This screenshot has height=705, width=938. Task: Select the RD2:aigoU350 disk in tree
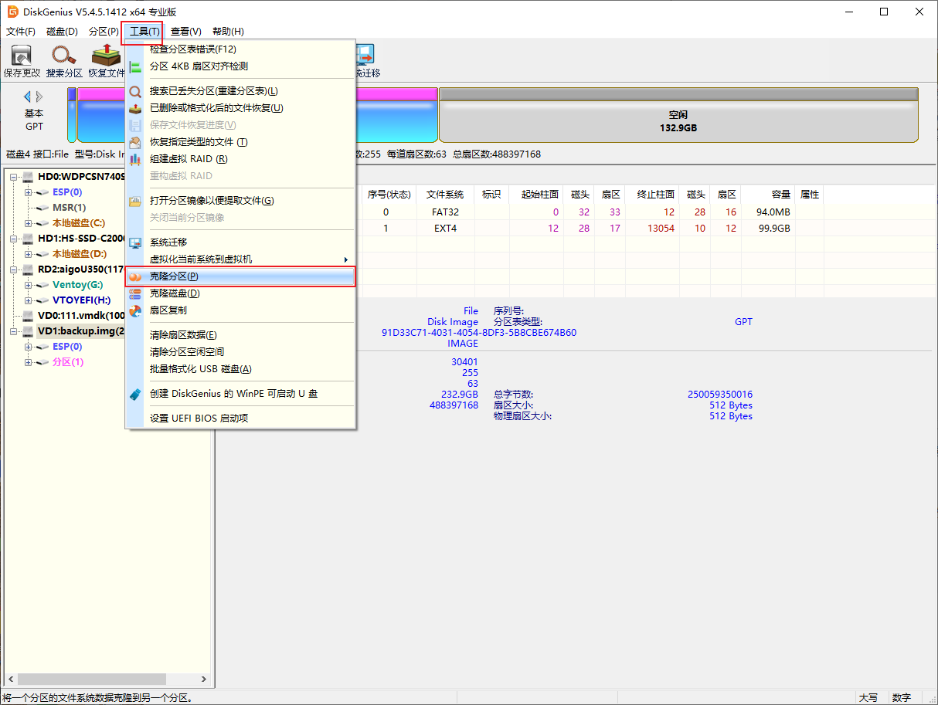tap(81, 269)
